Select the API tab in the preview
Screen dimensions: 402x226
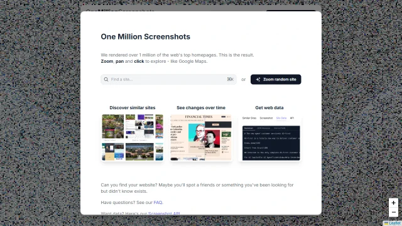(291, 118)
